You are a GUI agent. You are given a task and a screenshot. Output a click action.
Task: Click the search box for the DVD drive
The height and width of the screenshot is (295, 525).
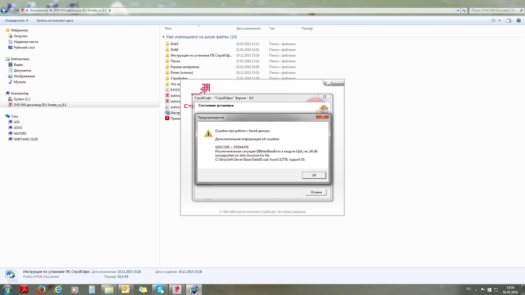point(494,10)
